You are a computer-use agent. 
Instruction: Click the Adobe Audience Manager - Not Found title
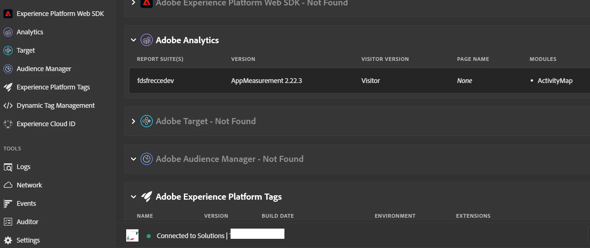pos(230,159)
